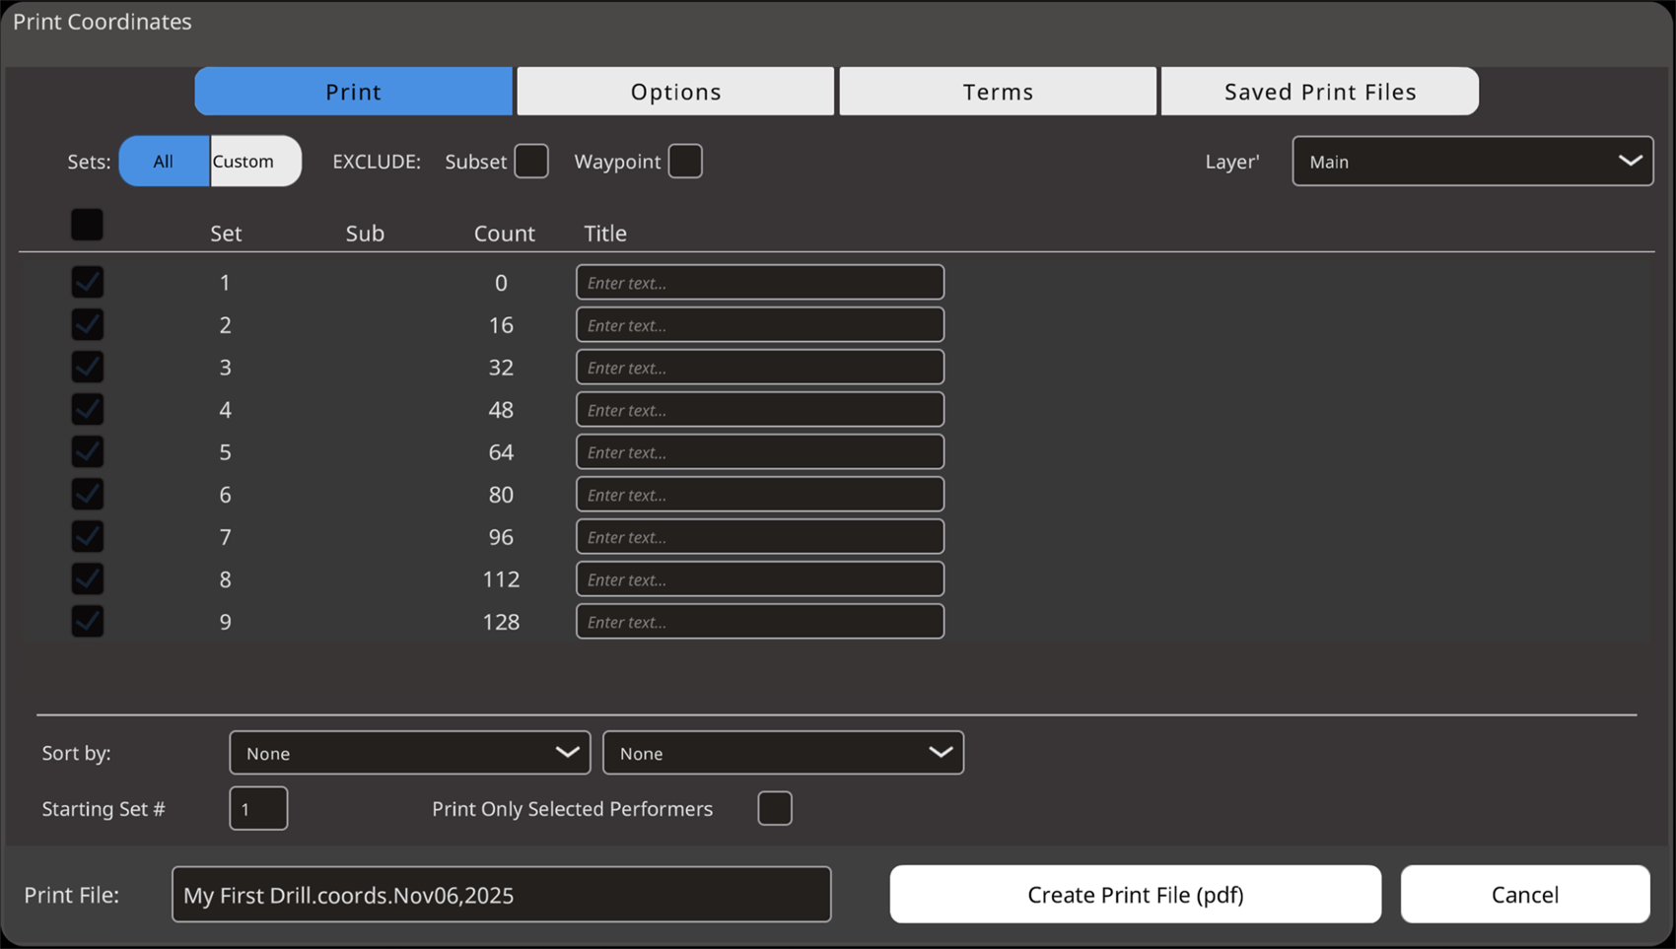This screenshot has height=949, width=1676.
Task: Click the Title text field for set 3
Action: (x=759, y=368)
